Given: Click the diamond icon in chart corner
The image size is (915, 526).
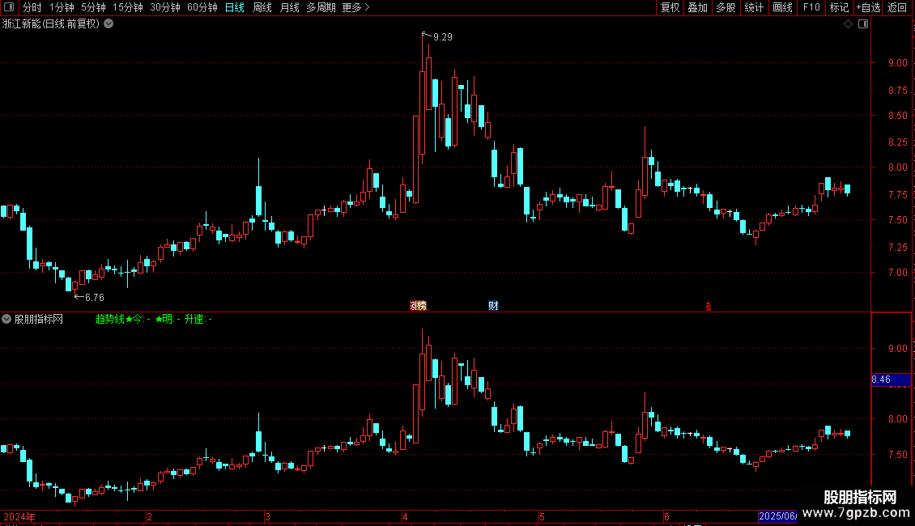Looking at the screenshot, I should pos(848,24).
